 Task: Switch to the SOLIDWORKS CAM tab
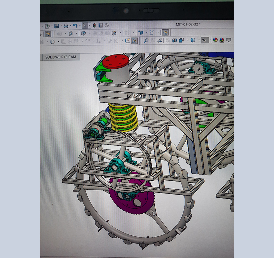pyautogui.click(x=61, y=57)
